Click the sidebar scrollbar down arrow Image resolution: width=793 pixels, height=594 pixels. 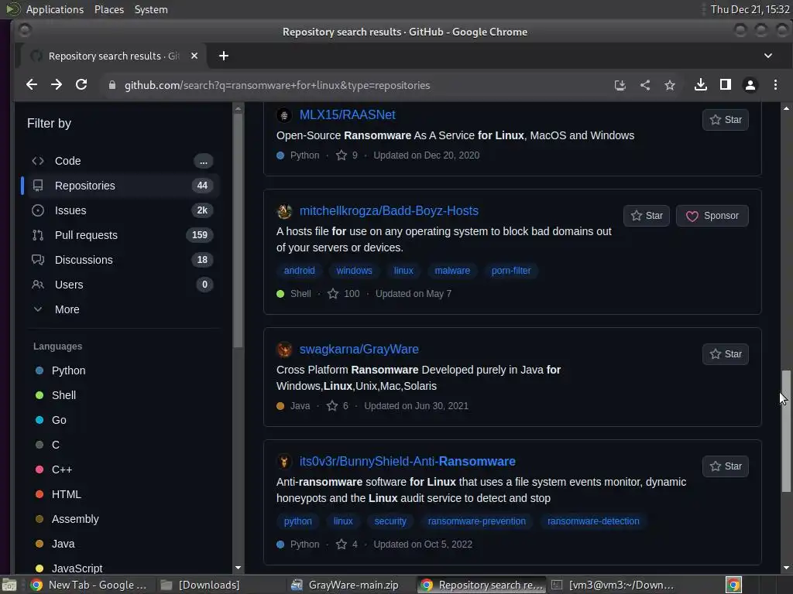(238, 568)
